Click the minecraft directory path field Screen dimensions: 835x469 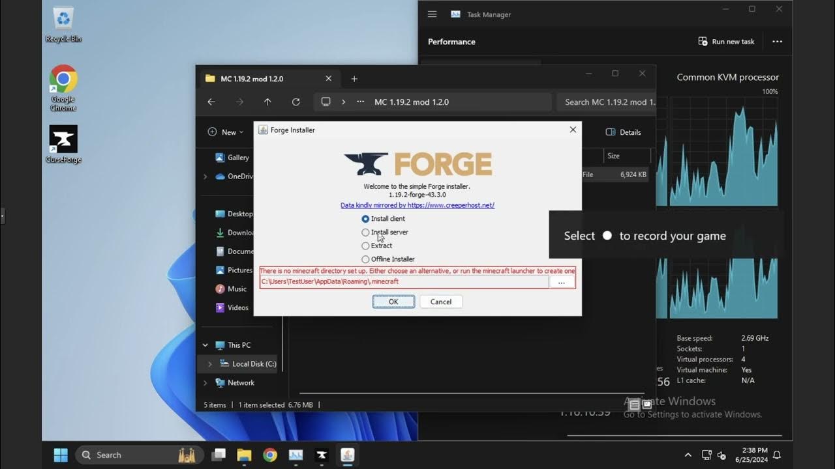click(x=404, y=281)
